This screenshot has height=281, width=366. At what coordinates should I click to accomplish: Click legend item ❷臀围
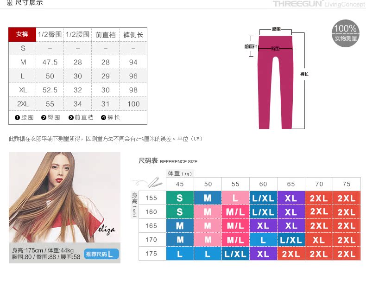[x=50, y=117]
